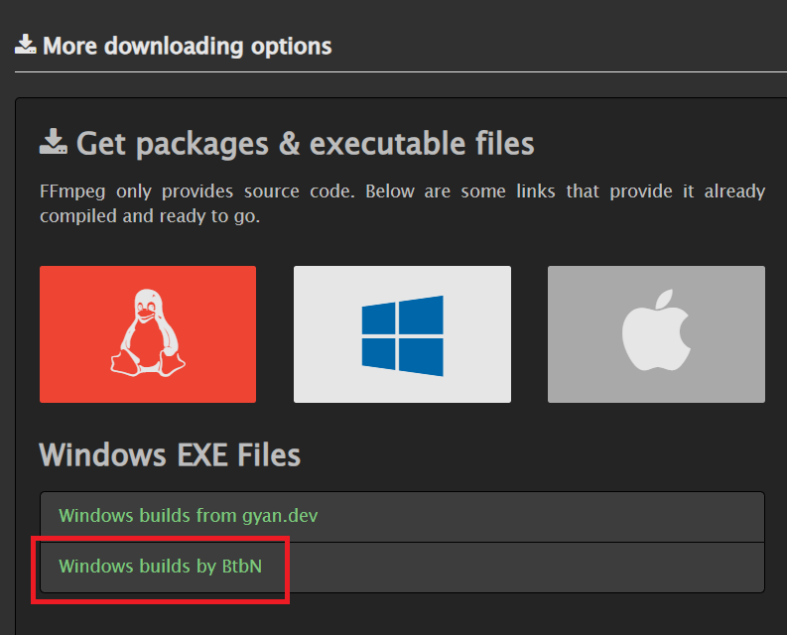
Task: Click the Linux penguin icon tile
Action: point(148,334)
